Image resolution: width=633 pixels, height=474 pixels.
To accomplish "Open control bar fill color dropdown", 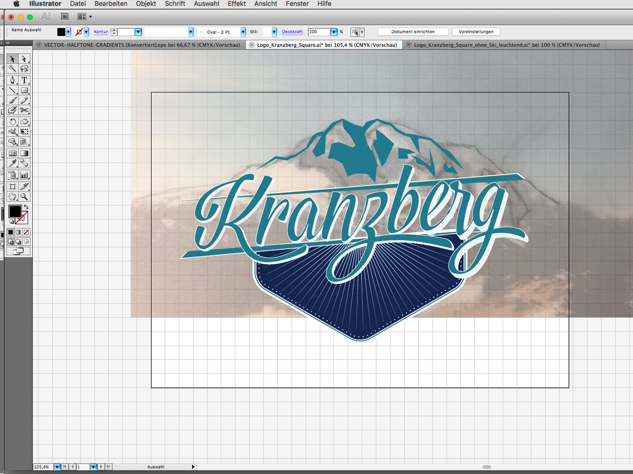I will (68, 32).
